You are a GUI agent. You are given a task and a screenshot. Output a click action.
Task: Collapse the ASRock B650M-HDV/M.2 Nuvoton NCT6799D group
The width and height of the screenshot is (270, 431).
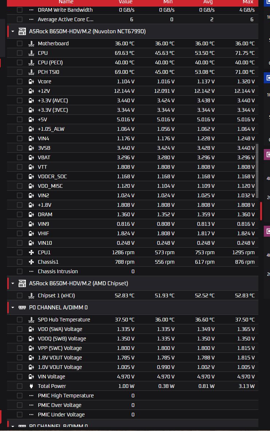click(x=13, y=31)
